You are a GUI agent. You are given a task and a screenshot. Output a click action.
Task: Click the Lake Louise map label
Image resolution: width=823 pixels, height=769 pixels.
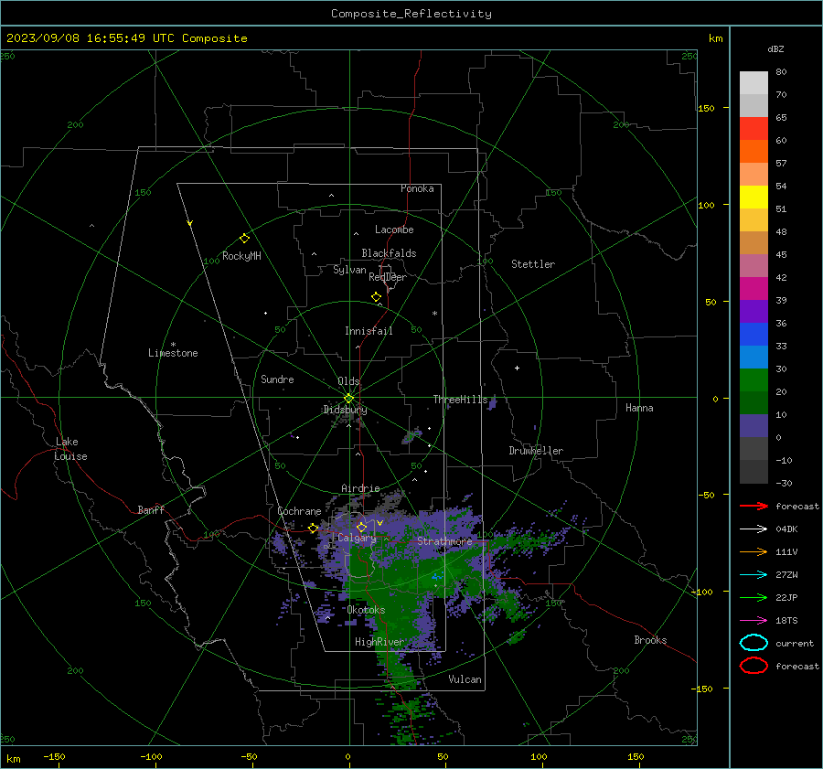70,449
